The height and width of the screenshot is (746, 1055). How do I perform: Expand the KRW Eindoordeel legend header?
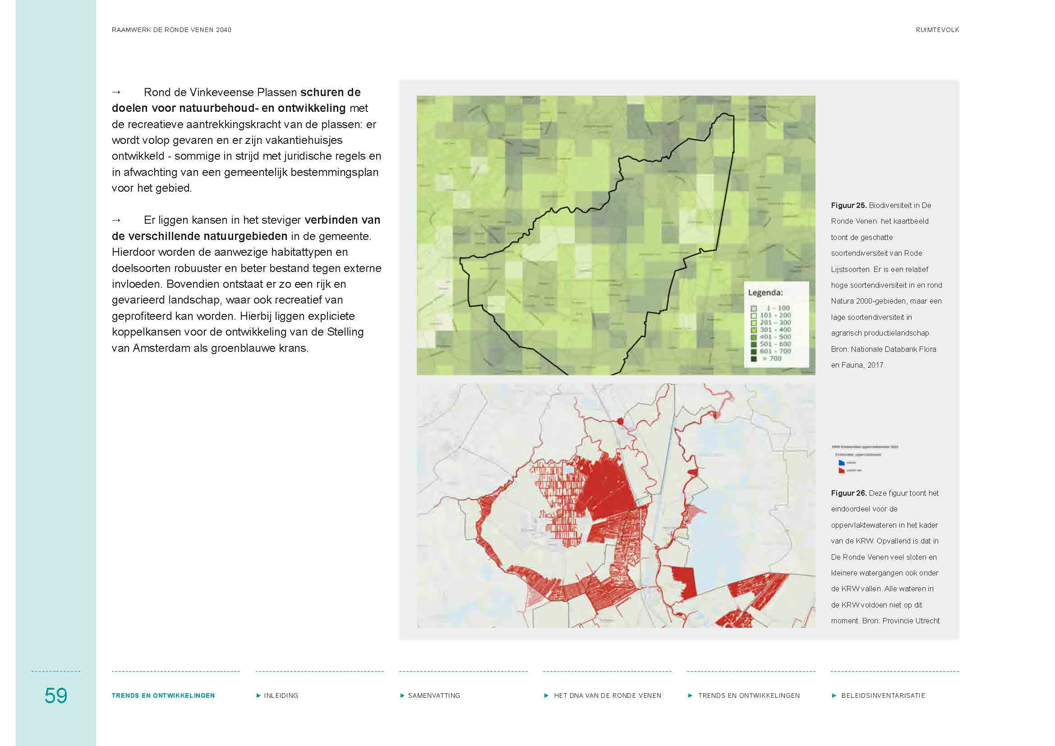[864, 447]
